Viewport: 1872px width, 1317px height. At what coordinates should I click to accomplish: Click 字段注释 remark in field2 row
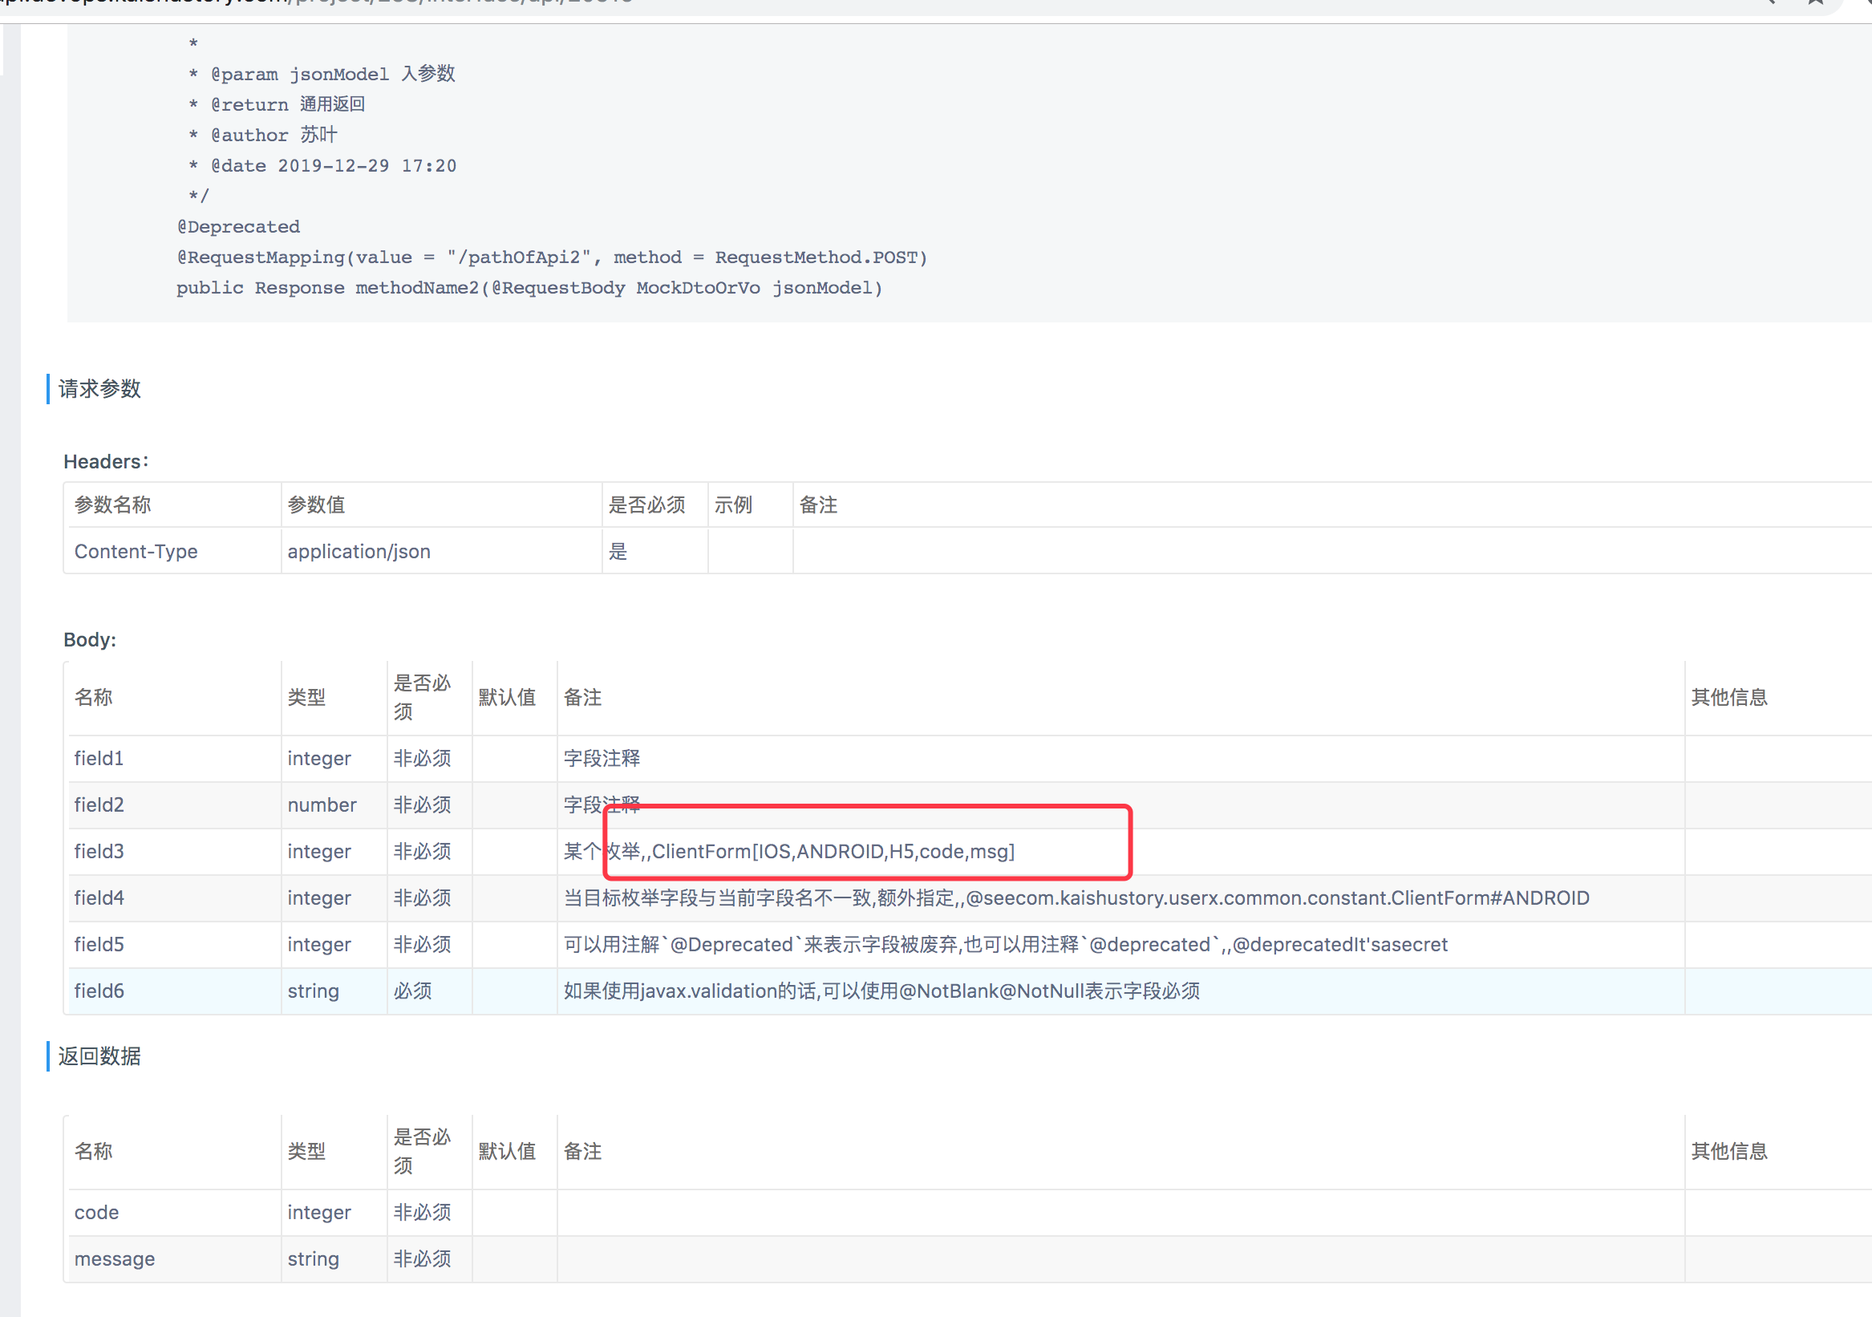pyautogui.click(x=602, y=805)
